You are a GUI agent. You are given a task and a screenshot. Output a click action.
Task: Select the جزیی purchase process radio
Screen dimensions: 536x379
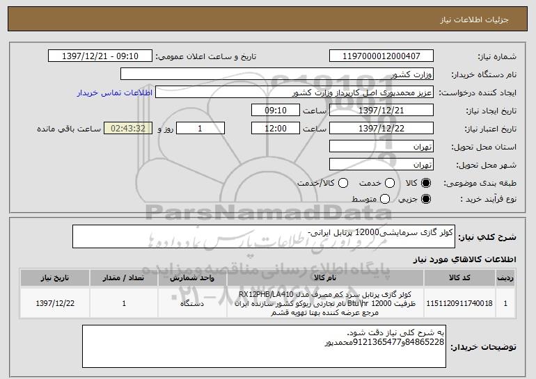[x=426, y=199]
